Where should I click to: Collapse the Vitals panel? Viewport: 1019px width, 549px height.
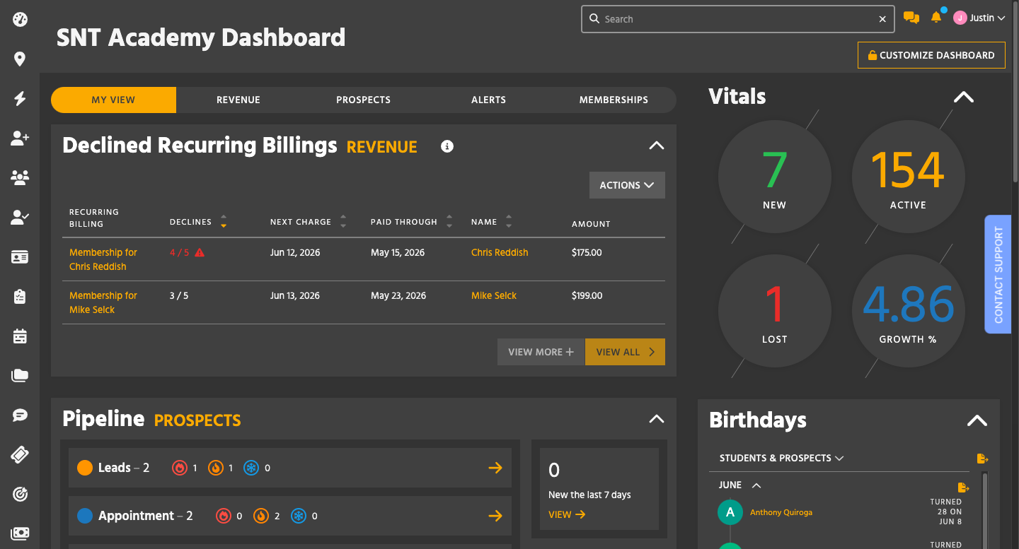coord(964,98)
